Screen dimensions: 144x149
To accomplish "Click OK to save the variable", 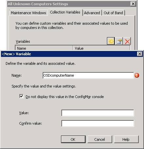I will point(73,139).
